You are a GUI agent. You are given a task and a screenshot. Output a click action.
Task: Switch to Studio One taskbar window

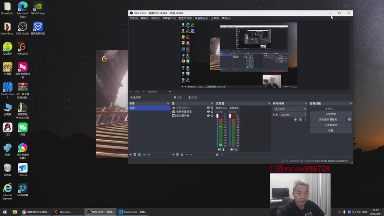(132, 212)
